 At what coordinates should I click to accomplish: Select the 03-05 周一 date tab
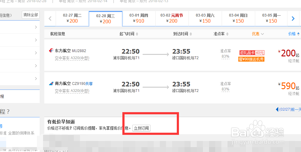271,18
